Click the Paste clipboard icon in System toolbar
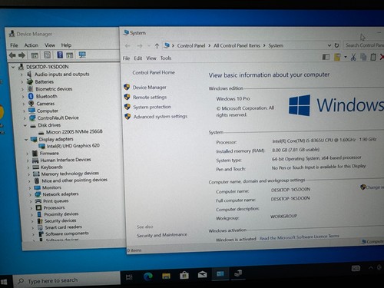The height and width of the screenshot is (288, 384). click(373, 57)
